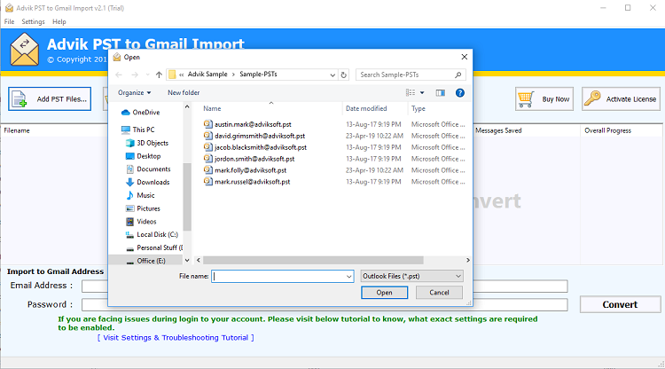Click the Convert button
Viewport: 665px width, 369px height.
pos(620,304)
